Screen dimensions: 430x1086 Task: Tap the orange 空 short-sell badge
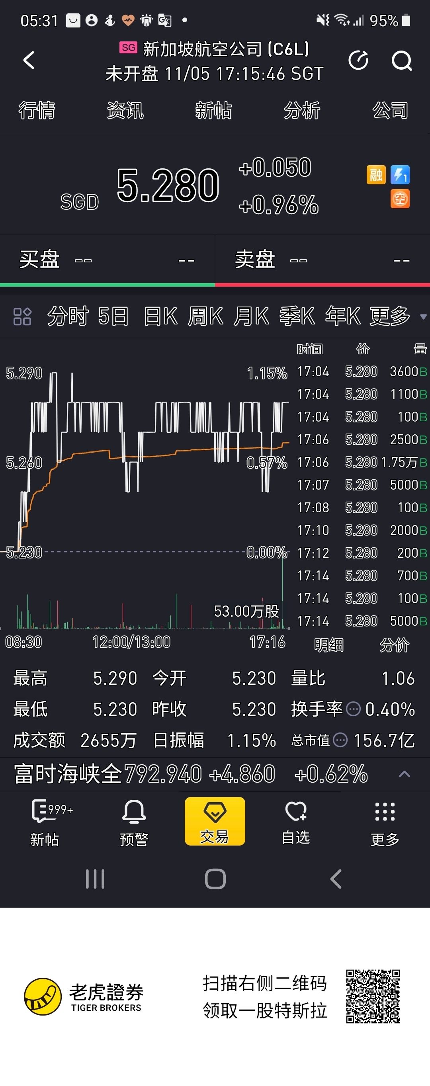(x=400, y=199)
